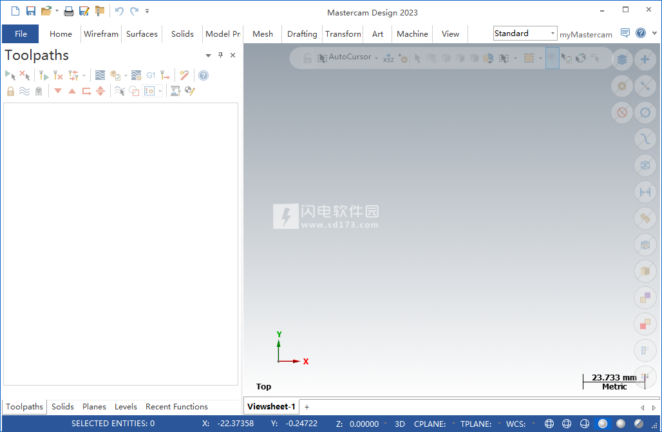The width and height of the screenshot is (662, 432).
Task: Toggle the dashed-wireframe globe display mode
Action: (x=567, y=424)
